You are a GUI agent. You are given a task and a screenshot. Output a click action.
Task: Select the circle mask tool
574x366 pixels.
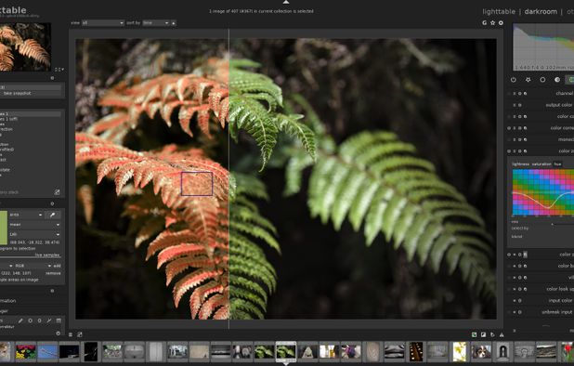pos(30,320)
